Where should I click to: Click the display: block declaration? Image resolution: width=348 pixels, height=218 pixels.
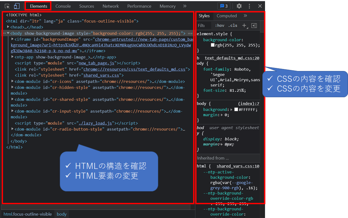point(221,139)
